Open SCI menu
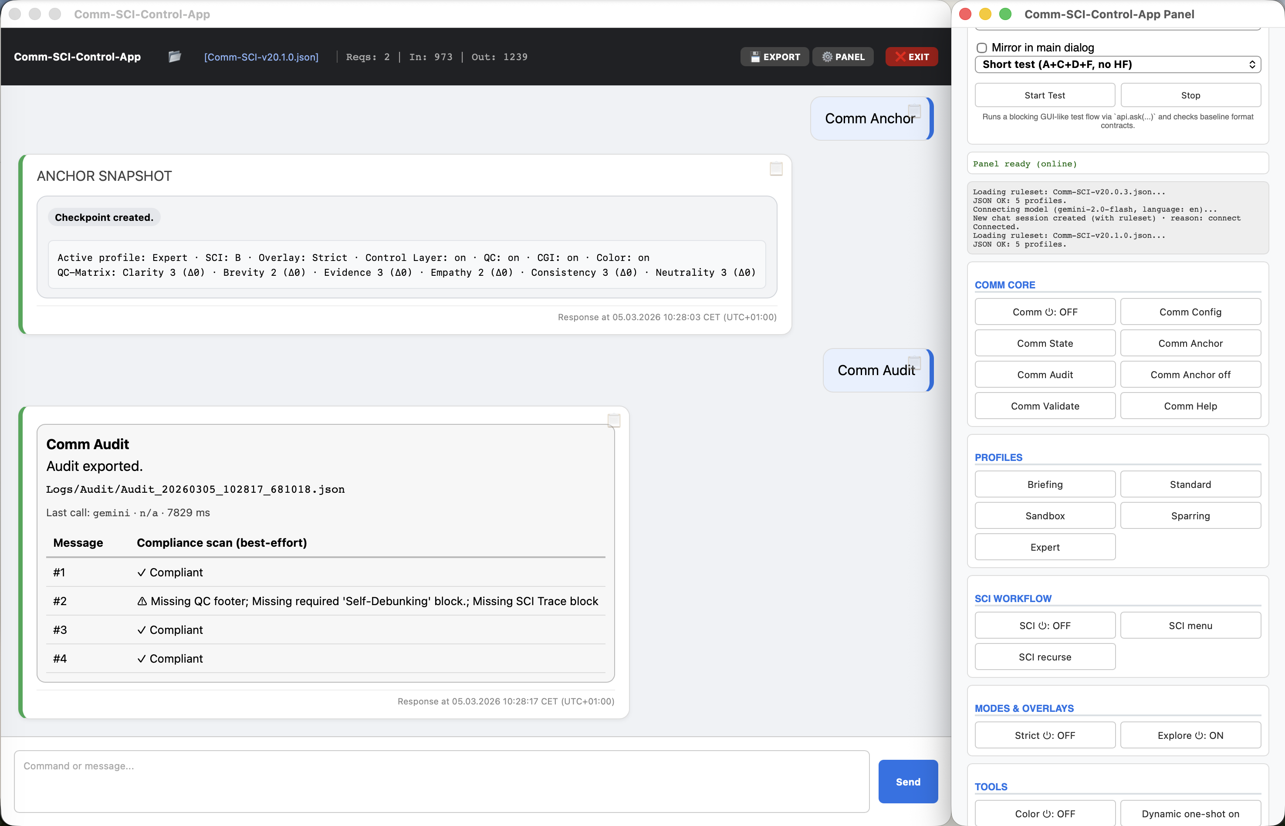The width and height of the screenshot is (1285, 826). coord(1190,626)
